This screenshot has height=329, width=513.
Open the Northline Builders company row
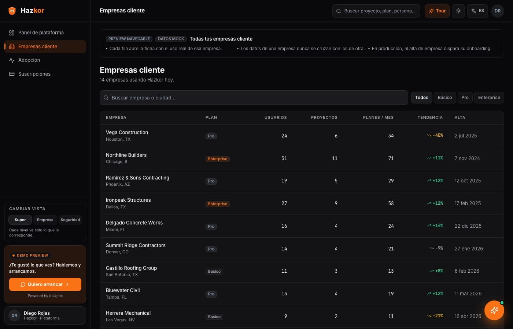[x=302, y=159]
